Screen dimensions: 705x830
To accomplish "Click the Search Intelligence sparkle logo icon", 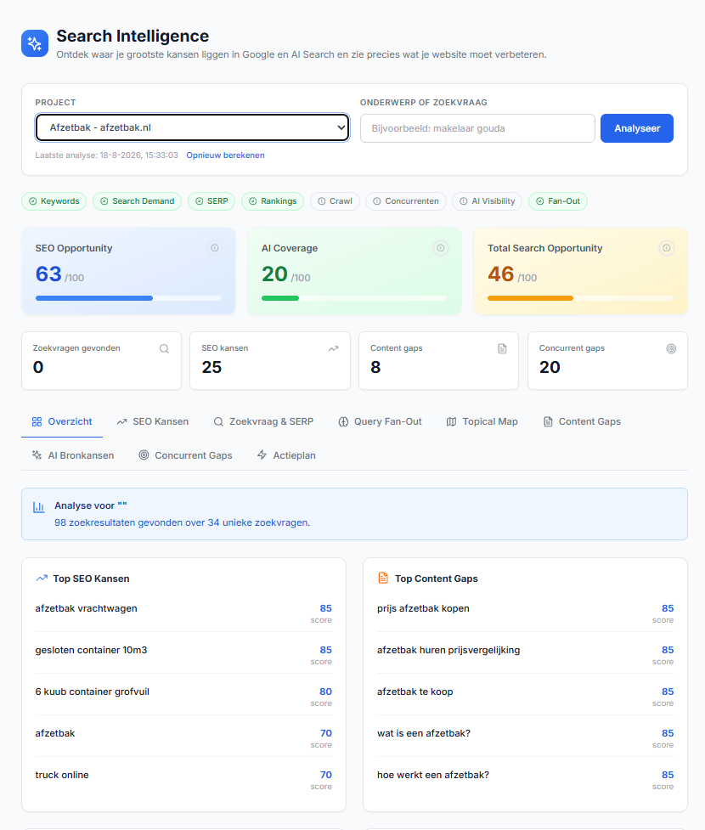I will tap(35, 43).
